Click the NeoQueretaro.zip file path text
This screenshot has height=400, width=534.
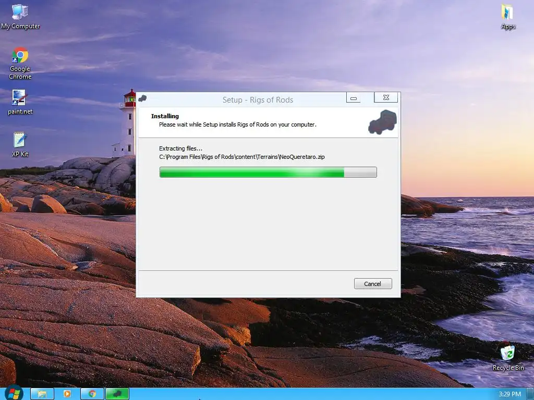pyautogui.click(x=242, y=157)
